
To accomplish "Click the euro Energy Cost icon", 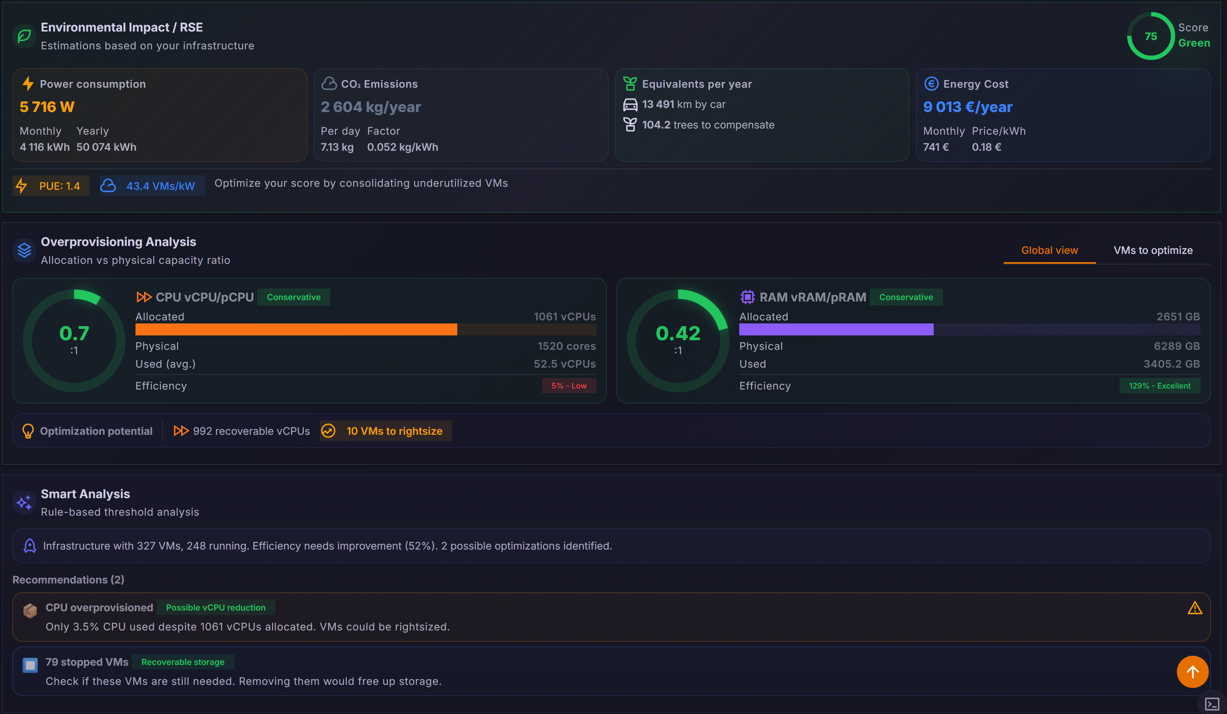I will (931, 84).
